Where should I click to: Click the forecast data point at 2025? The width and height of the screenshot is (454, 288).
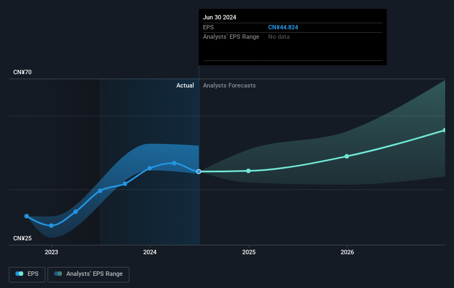pyautogui.click(x=248, y=171)
